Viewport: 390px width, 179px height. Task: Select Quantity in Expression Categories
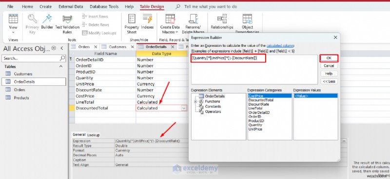(255, 125)
